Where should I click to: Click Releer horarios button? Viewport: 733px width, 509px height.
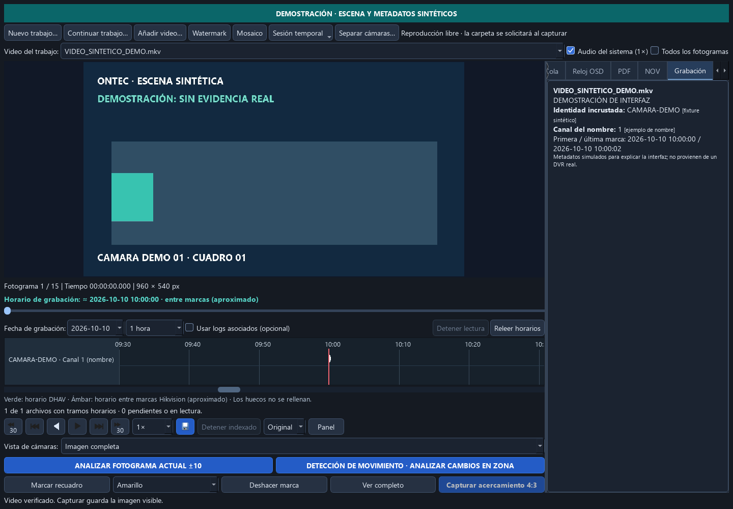[x=517, y=328]
